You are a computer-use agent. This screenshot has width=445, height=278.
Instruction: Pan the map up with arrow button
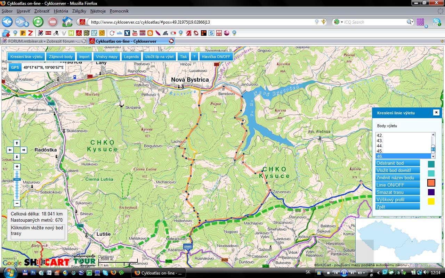(17, 143)
